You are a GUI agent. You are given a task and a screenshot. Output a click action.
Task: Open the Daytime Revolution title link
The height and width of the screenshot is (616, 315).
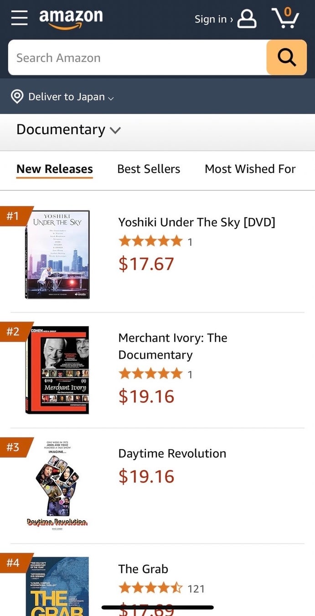click(172, 454)
